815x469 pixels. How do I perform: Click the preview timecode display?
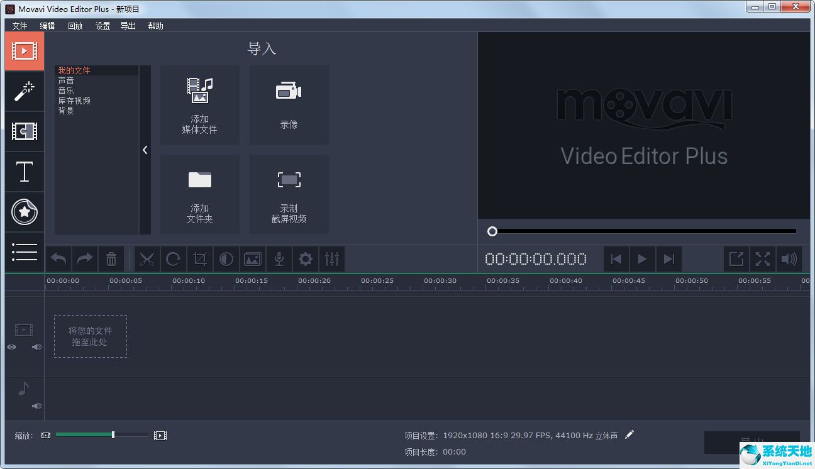tap(536, 259)
